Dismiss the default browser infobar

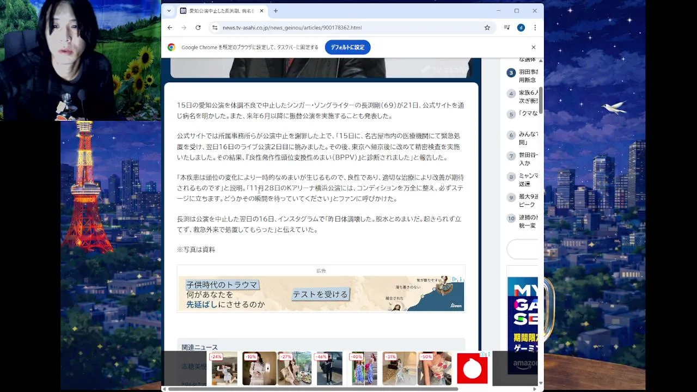tap(533, 47)
